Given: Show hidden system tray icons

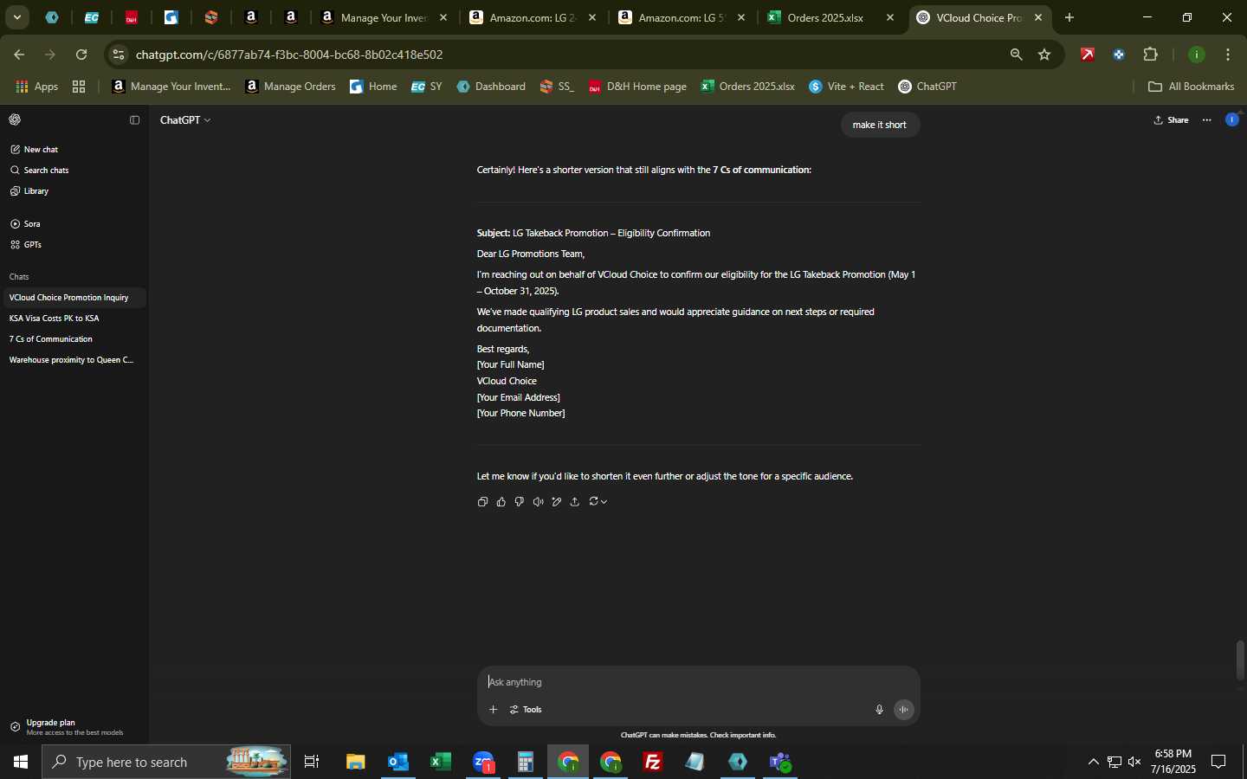Looking at the screenshot, I should click(x=1093, y=763).
